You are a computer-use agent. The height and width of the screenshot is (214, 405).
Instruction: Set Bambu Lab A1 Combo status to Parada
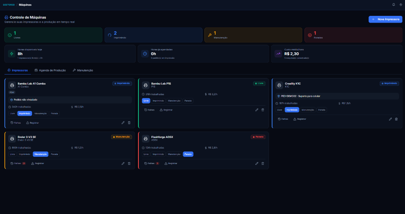pos(54,113)
